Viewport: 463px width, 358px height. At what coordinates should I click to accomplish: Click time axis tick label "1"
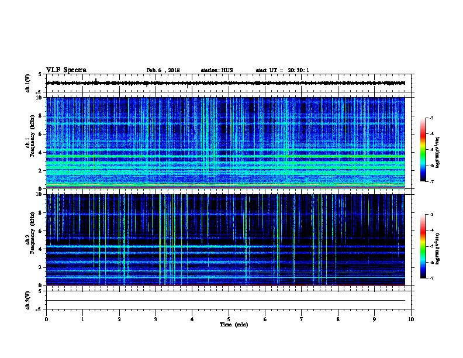click(82, 319)
